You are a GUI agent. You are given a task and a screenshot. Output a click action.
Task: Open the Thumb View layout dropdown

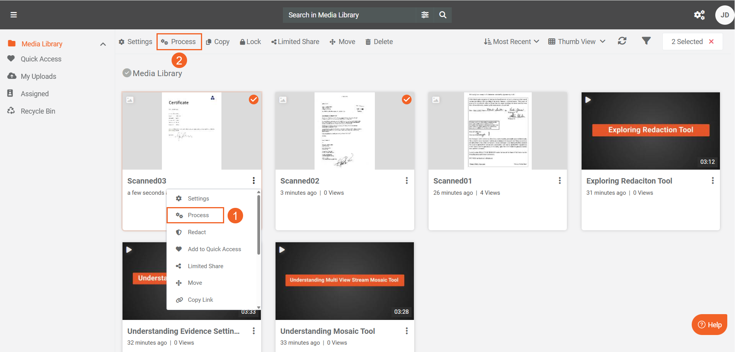(x=577, y=41)
